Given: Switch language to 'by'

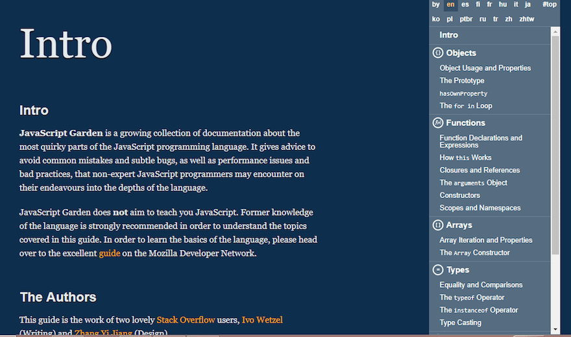Looking at the screenshot, I should (x=436, y=5).
